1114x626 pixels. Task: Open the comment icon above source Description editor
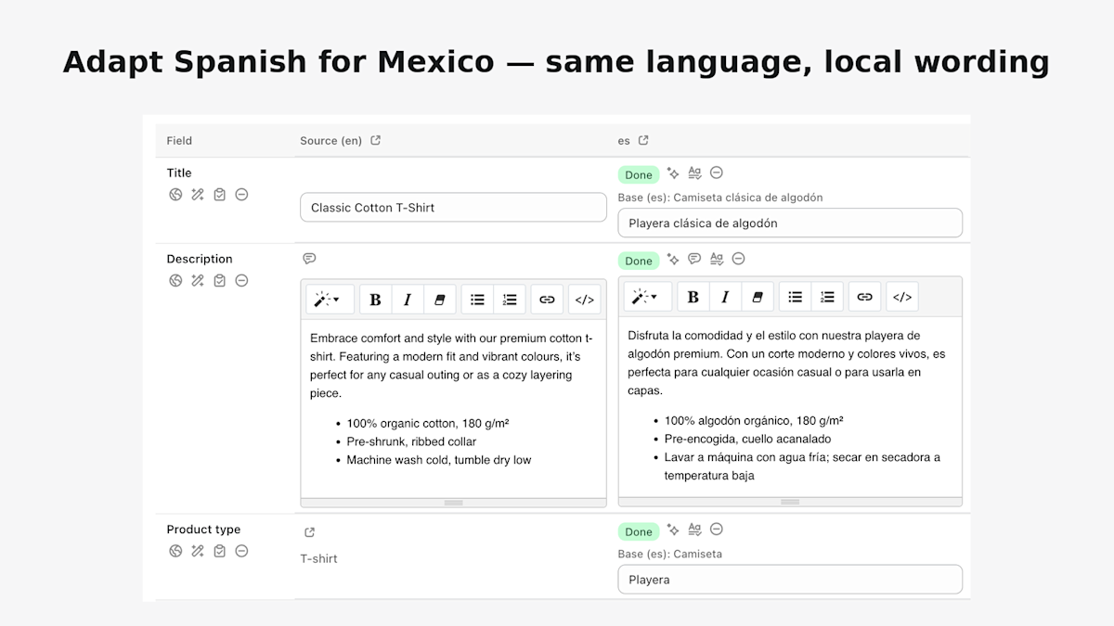pos(309,259)
